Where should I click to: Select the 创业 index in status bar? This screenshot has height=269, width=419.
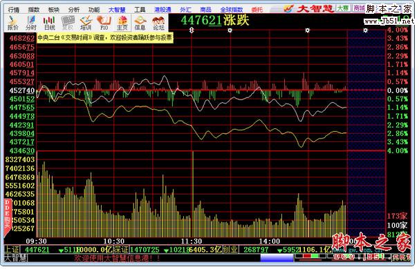click(230, 250)
